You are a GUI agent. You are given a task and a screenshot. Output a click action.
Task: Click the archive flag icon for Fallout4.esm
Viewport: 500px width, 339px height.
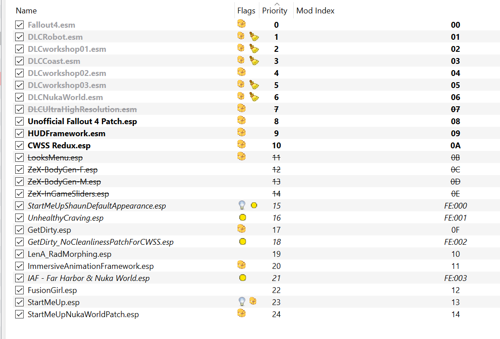click(x=242, y=24)
